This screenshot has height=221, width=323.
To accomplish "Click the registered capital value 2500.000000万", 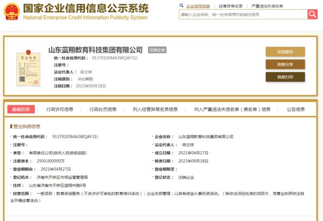I will click(51, 161).
